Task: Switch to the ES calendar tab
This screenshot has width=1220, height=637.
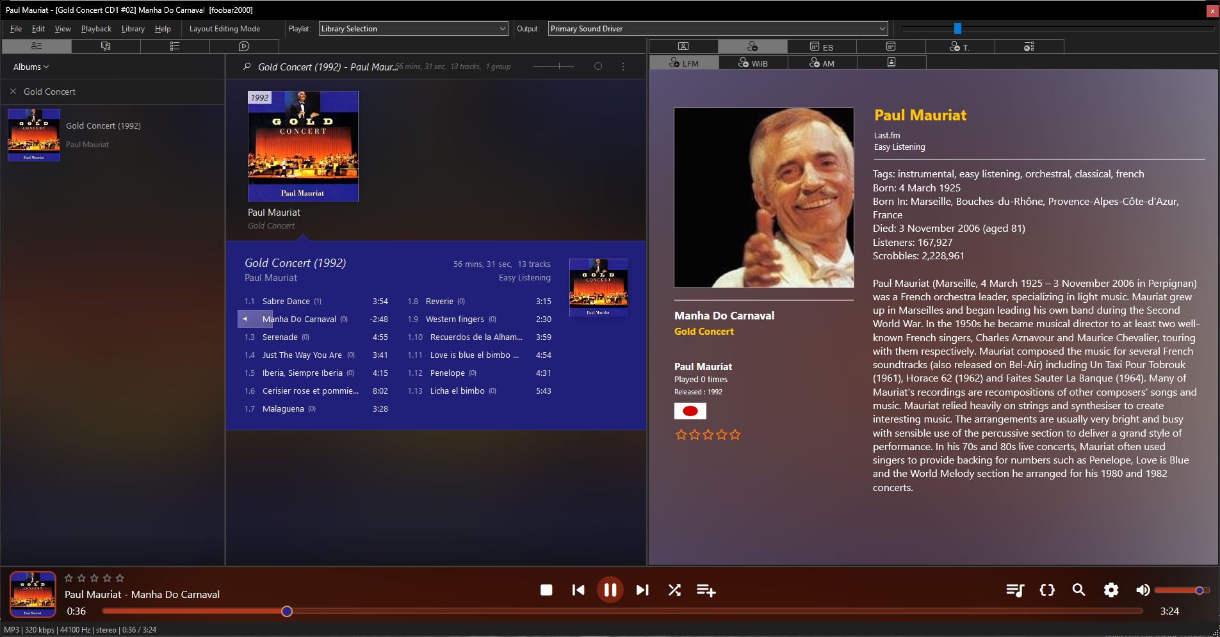Action: [x=822, y=46]
